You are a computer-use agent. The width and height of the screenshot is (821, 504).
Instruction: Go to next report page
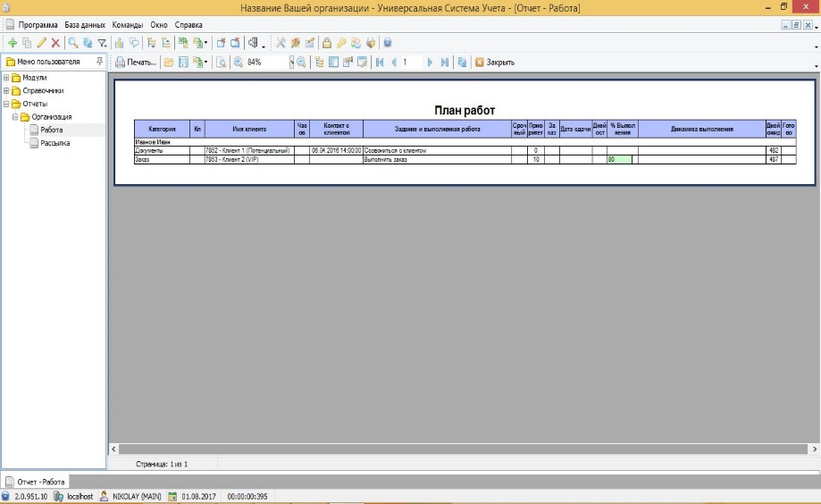(x=430, y=63)
